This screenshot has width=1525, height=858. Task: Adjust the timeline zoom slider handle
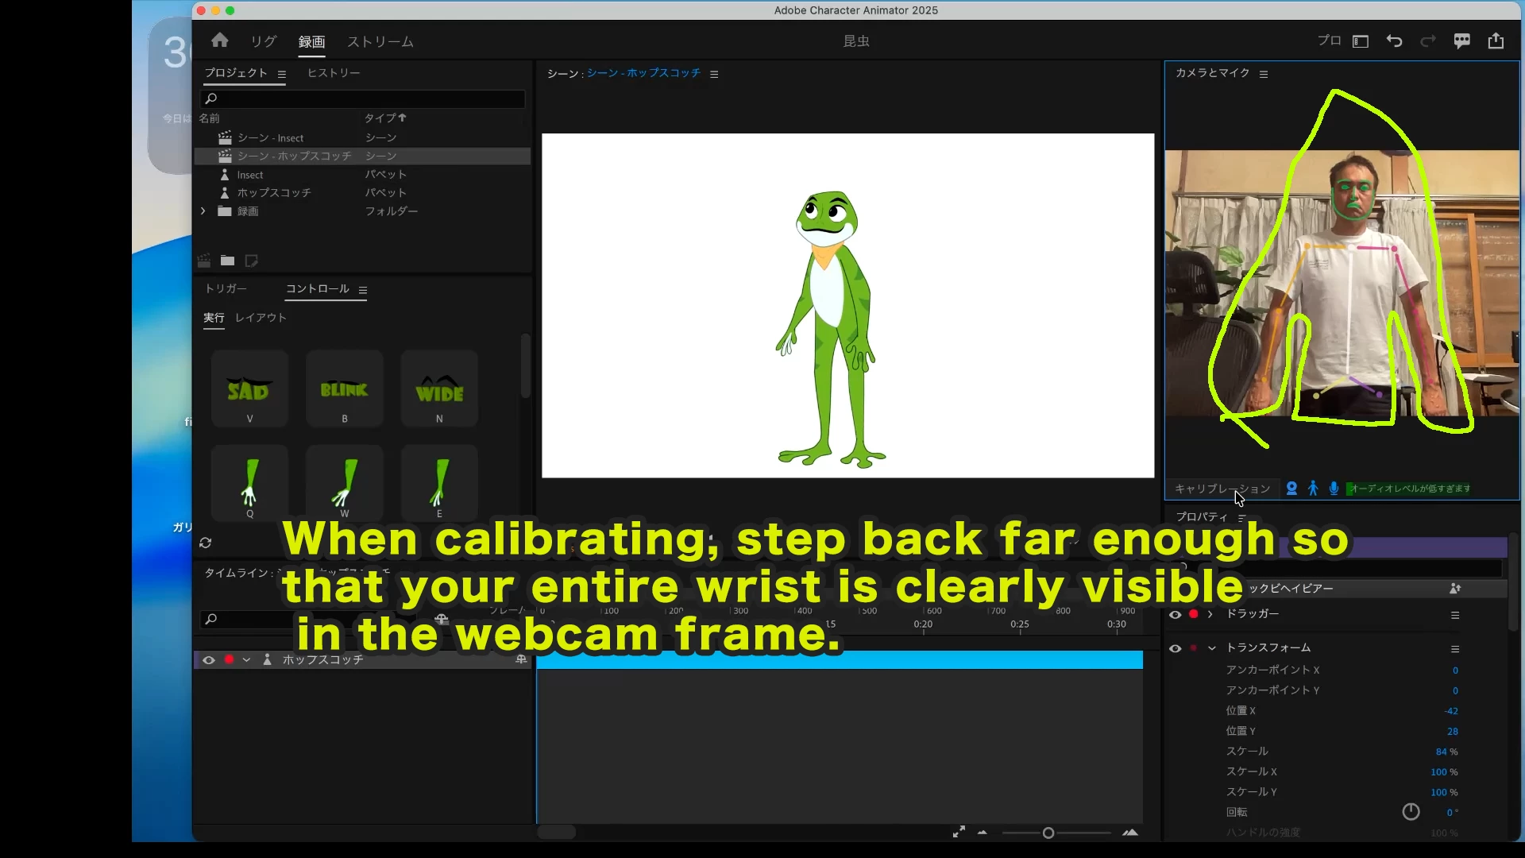pos(1048,833)
